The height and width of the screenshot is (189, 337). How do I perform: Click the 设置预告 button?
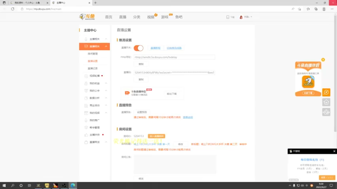142,112
